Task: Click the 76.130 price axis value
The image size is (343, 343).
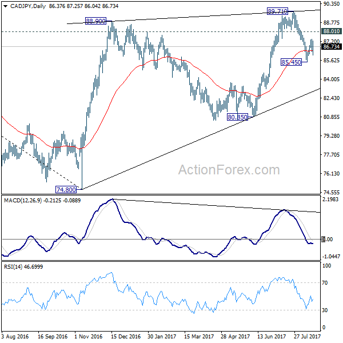Action: click(332, 174)
